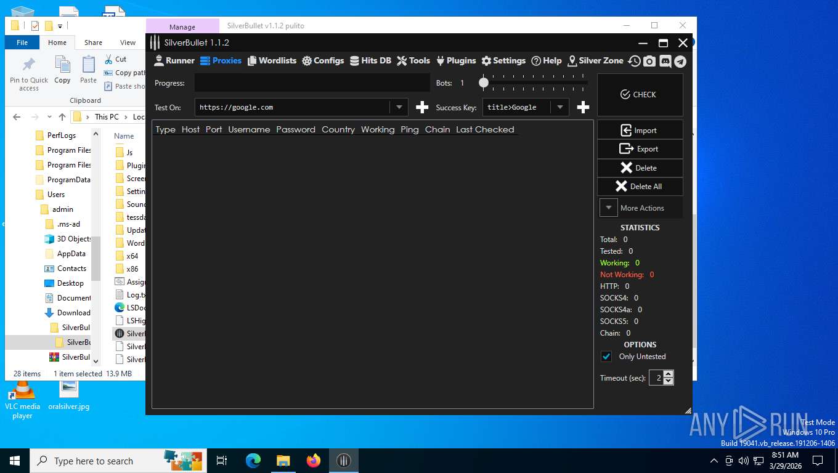Open the Runner tab in SilverBullet
This screenshot has width=838, height=473.
click(174, 60)
